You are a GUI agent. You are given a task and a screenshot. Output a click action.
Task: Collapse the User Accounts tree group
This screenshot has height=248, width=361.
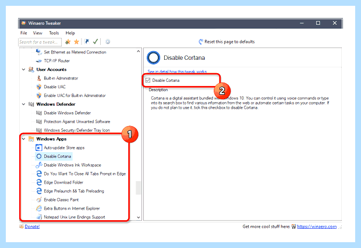click(23, 69)
